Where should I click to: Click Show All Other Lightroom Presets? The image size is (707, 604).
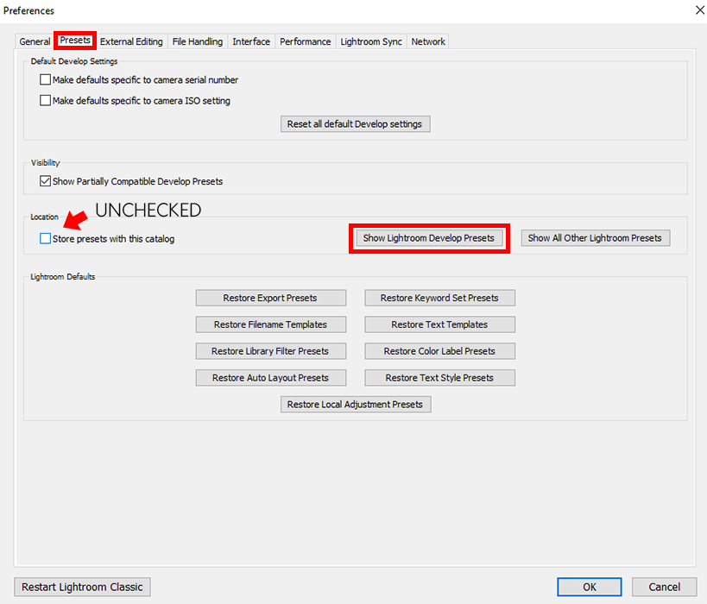595,238
